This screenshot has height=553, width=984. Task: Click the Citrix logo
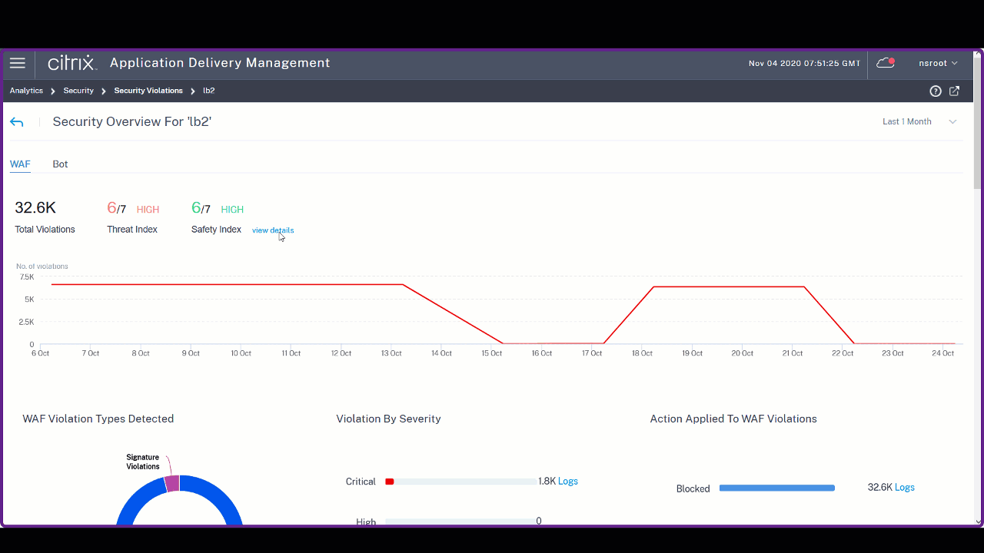[72, 63]
